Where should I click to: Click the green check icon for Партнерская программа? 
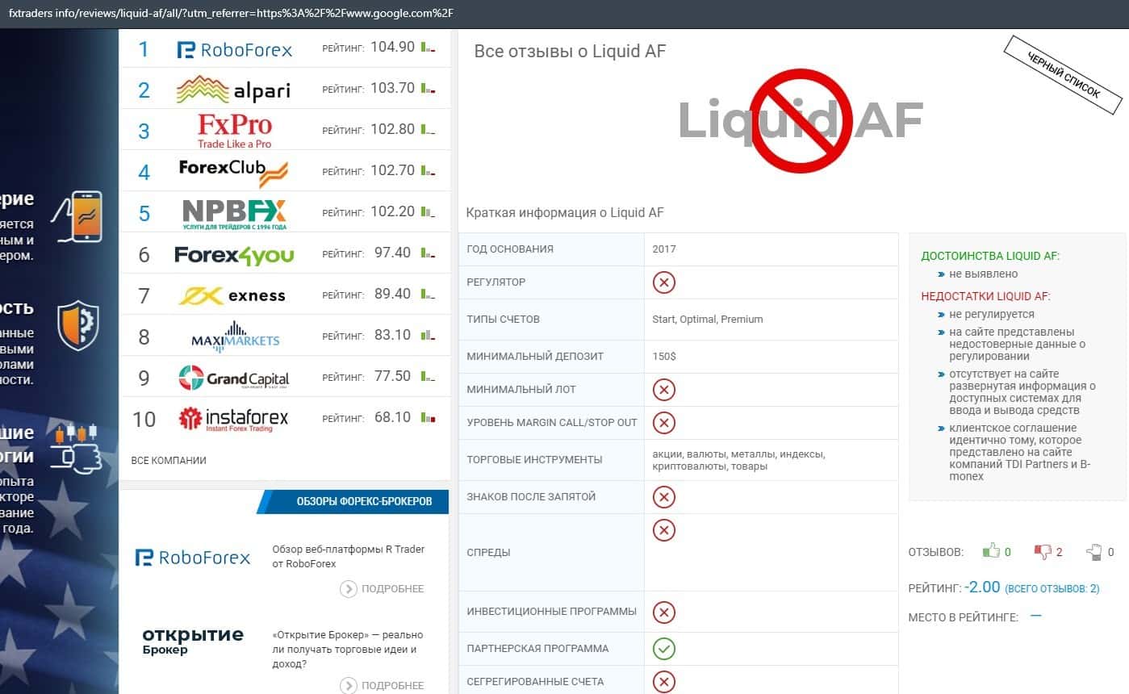pos(664,649)
